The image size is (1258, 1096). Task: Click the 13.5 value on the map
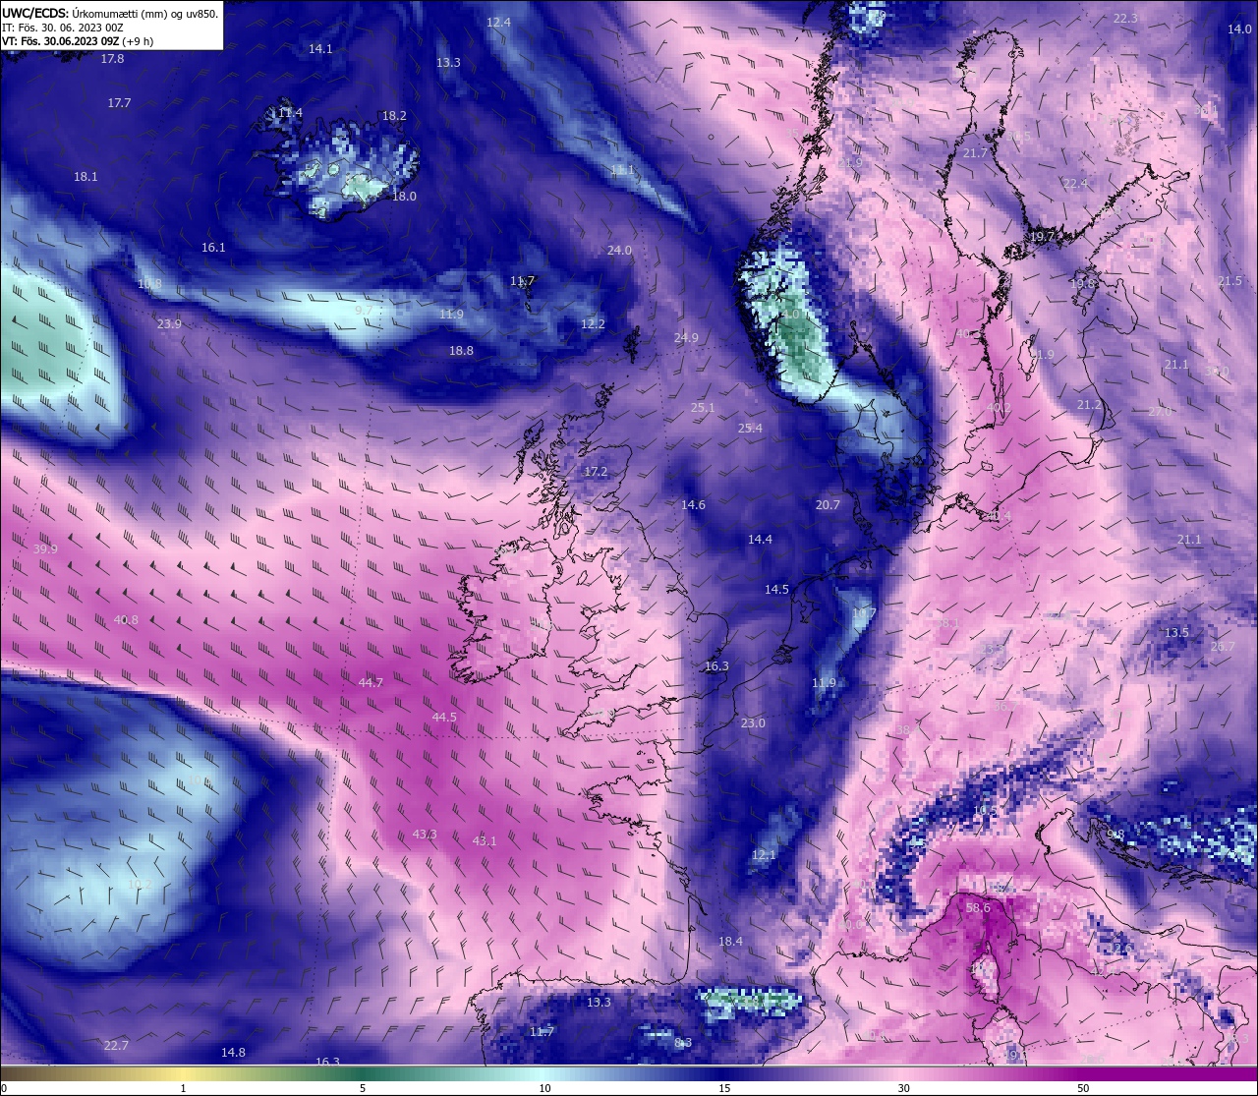point(1176,633)
